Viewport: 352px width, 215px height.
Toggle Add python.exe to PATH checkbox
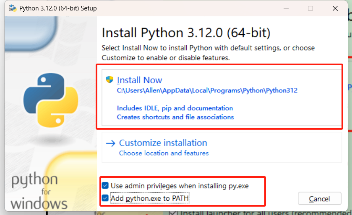click(105, 198)
